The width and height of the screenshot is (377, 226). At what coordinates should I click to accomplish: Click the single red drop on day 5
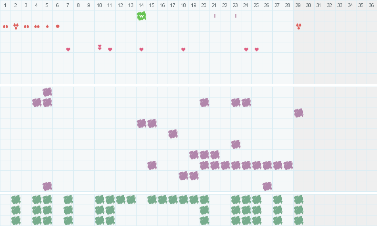(x=48, y=27)
